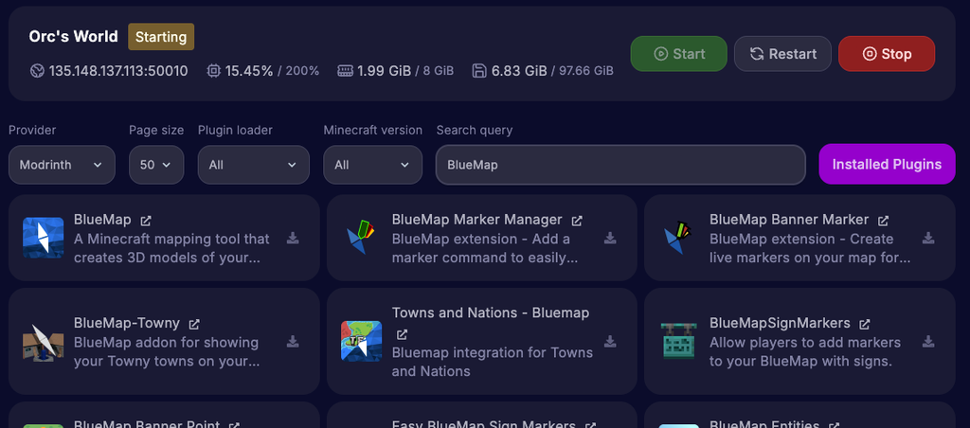Open Towns and Nations external link icon
This screenshot has width=970, height=428.
402,334
